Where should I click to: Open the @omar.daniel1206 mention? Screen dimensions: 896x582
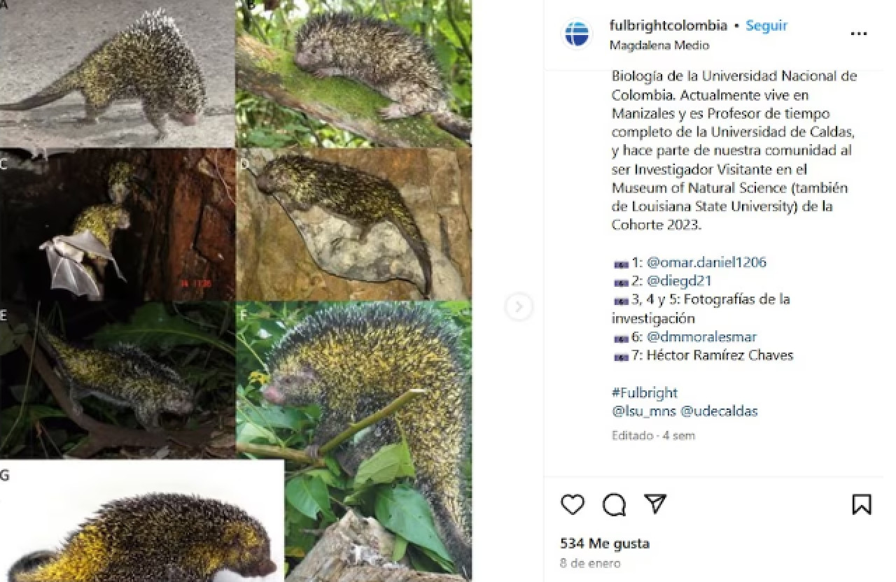point(706,262)
